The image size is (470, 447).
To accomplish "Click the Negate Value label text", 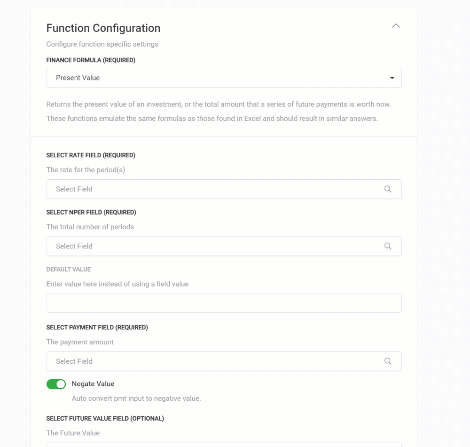I will (x=93, y=384).
